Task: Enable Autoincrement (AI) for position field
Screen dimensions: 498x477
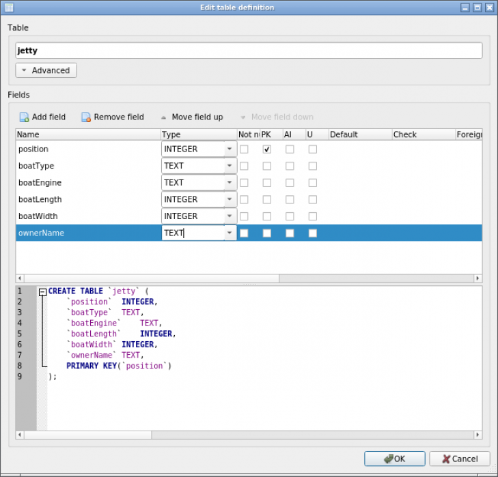Action: [x=290, y=149]
